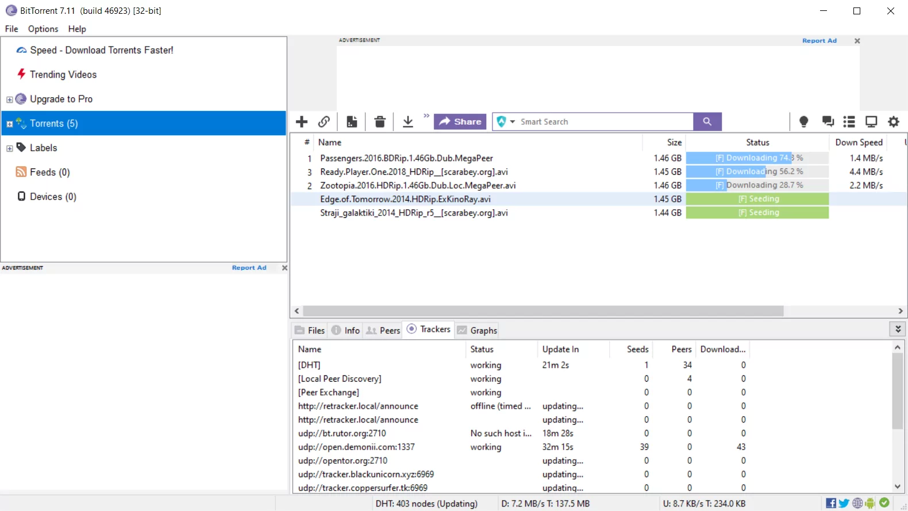The width and height of the screenshot is (908, 511).
Task: Open the Options menu
Action: click(x=43, y=29)
